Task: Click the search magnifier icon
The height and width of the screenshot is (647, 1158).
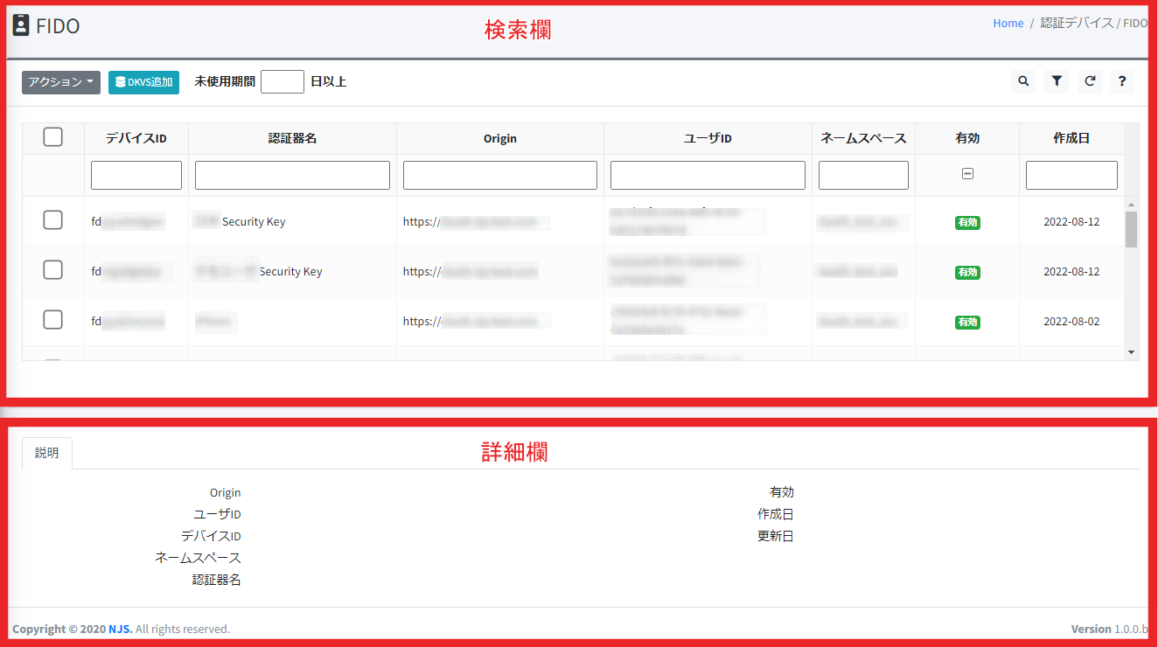Action: coord(1023,81)
